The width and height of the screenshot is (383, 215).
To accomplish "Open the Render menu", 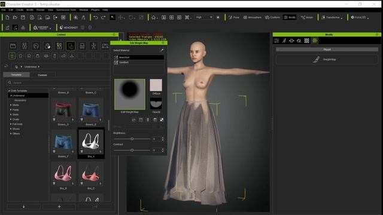I will [x=41, y=10].
